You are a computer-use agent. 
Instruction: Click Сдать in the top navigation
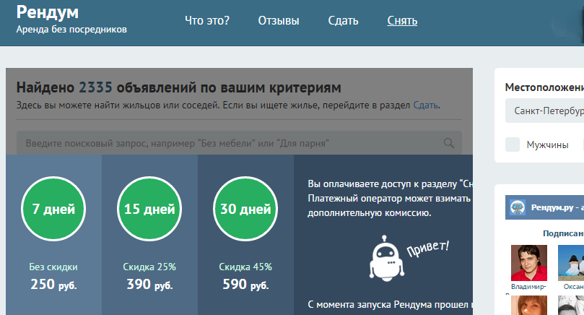[343, 20]
